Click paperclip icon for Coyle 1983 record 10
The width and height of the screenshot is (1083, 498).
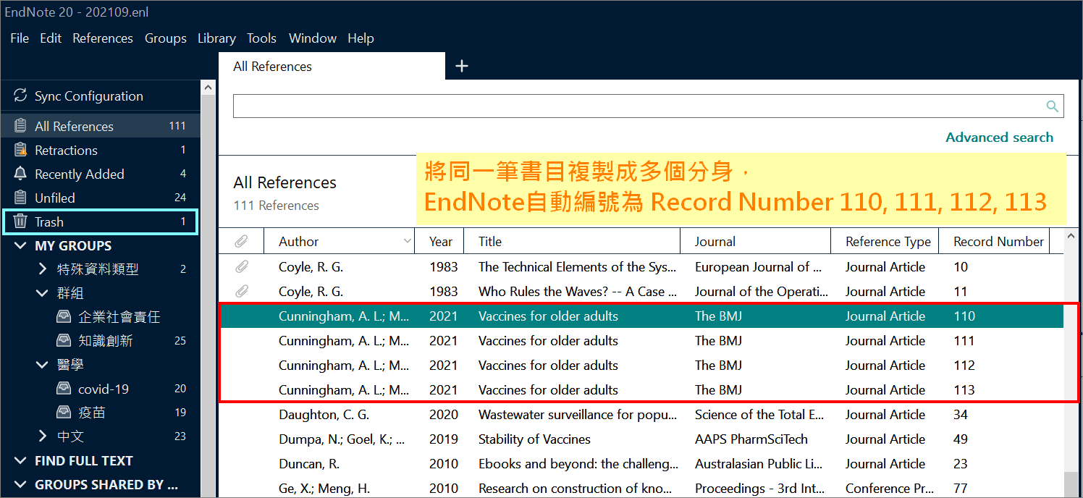(241, 267)
